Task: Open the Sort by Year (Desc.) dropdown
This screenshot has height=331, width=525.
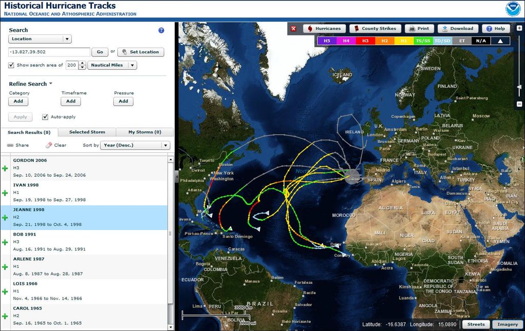Action: click(x=135, y=145)
